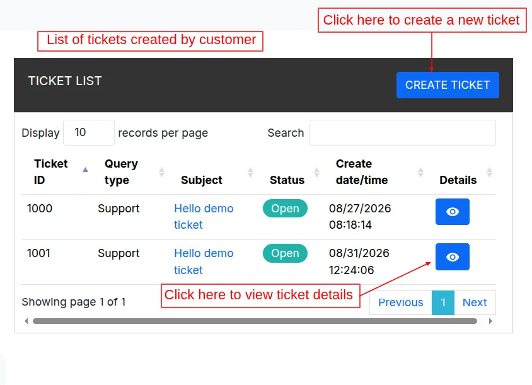Screen dimensions: 532x385
Task: Click the Showing page 1 of 1 text
Action: click(74, 302)
